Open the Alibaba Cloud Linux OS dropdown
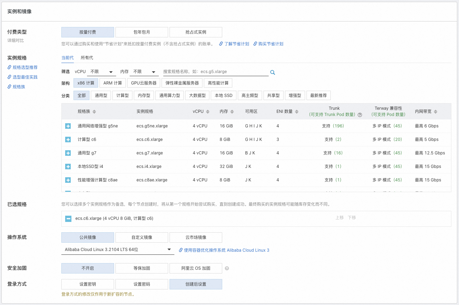Viewport: 459px width, 305px height. [118, 250]
